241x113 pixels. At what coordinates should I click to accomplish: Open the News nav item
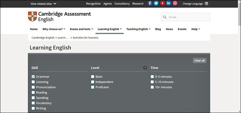[169, 29]
